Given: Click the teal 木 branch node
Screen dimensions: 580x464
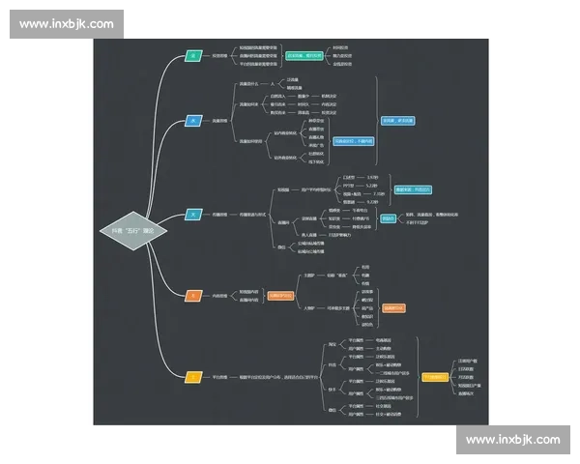Looking at the screenshot, I should 193,214.
